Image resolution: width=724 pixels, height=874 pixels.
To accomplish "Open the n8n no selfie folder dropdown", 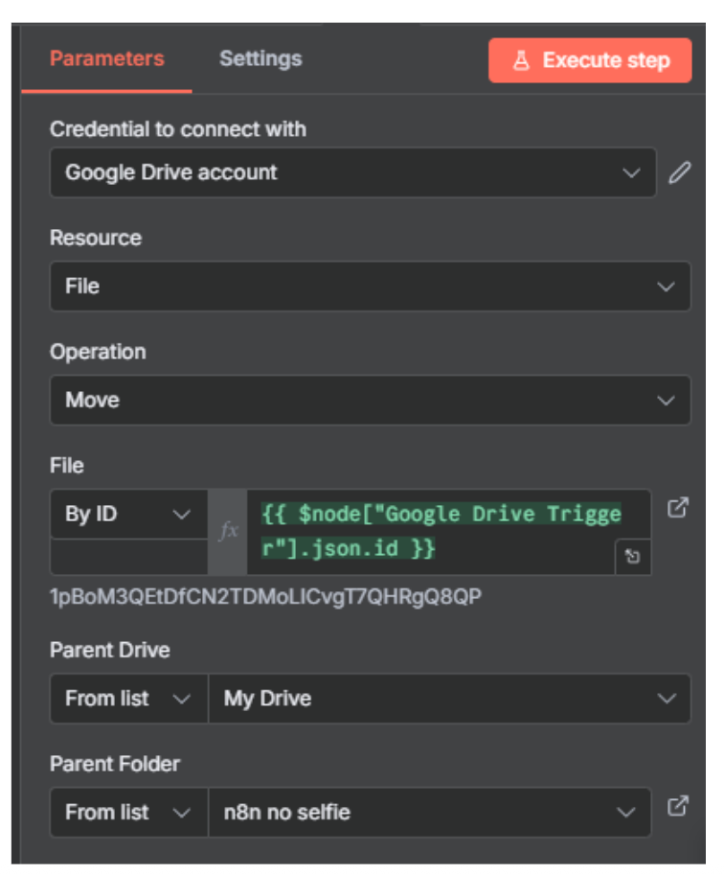I will coord(429,812).
